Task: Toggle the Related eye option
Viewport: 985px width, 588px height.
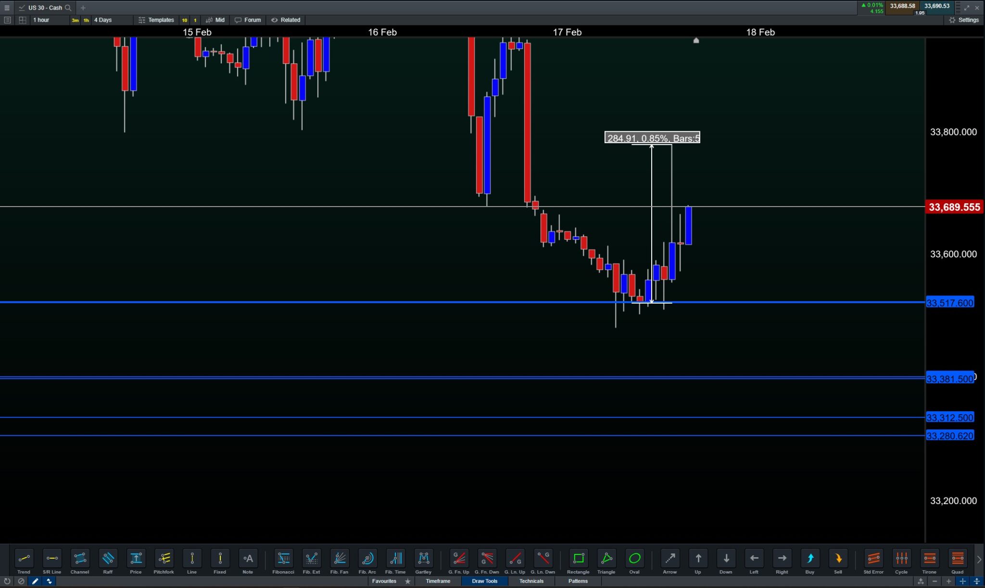Action: (286, 20)
